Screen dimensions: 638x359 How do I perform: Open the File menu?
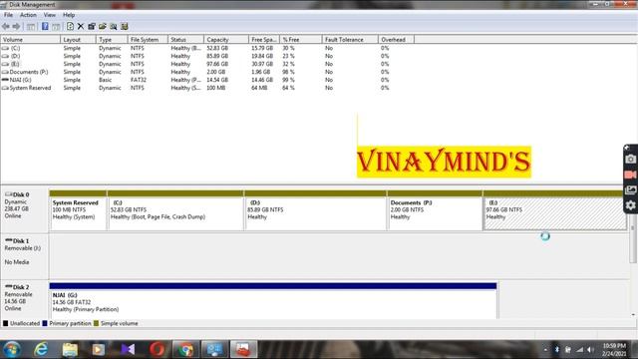[8, 15]
